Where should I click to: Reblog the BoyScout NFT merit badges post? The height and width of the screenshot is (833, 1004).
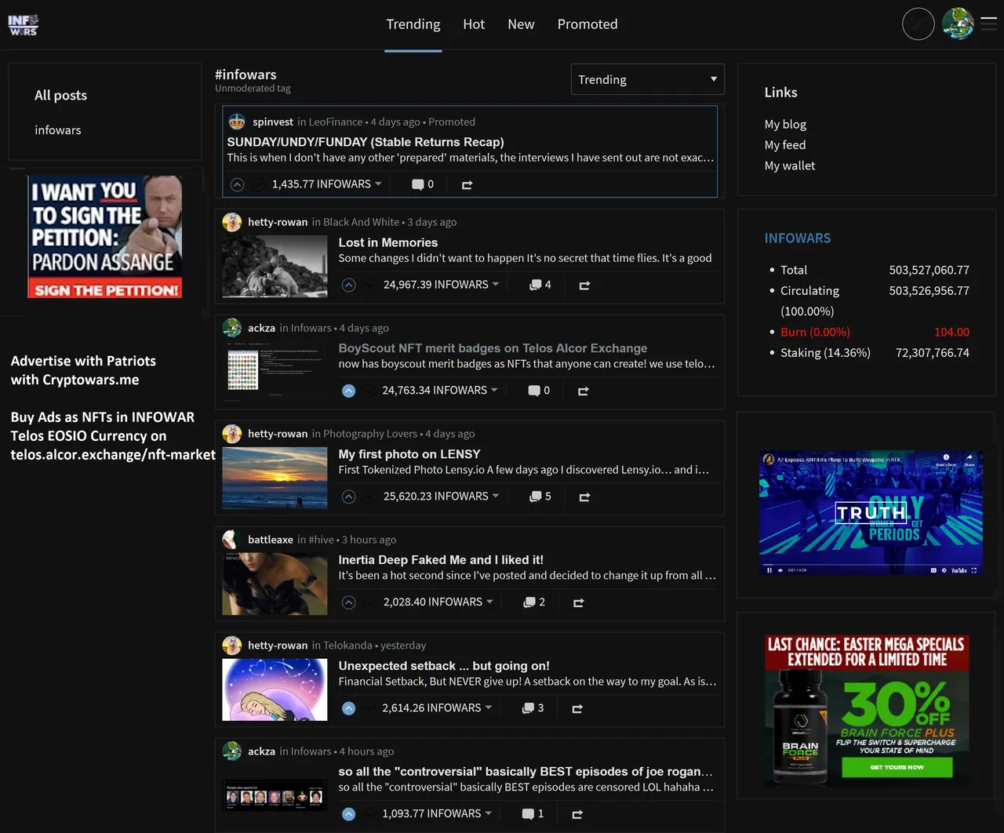pos(583,391)
